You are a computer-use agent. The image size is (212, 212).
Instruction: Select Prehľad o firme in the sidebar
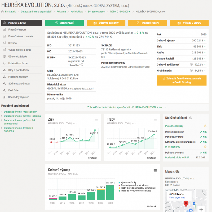[22, 23]
